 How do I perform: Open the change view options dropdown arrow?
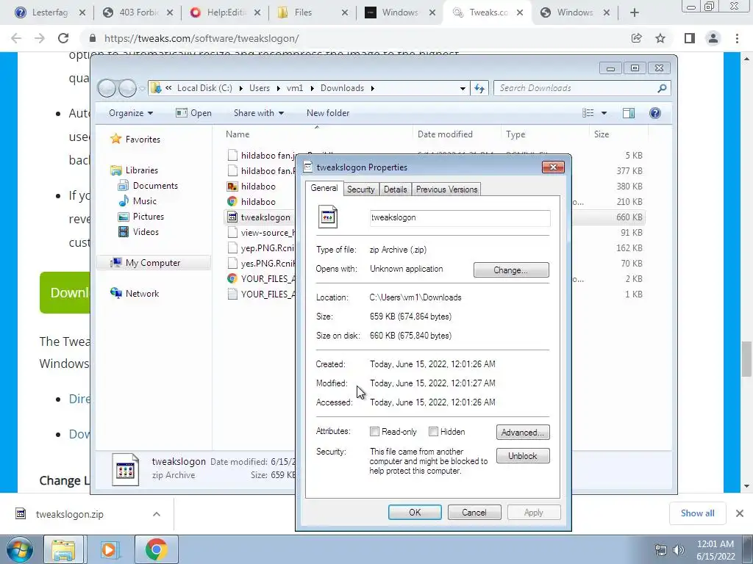(604, 113)
